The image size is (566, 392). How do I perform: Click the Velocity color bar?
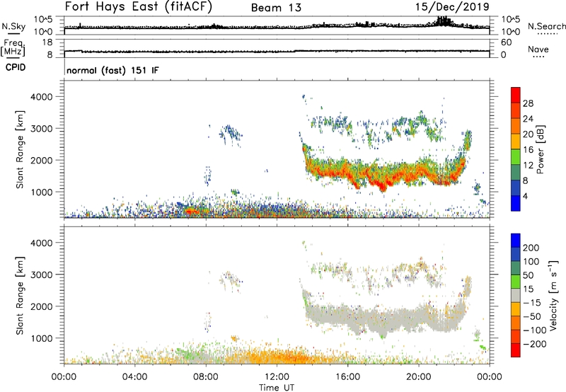click(x=516, y=295)
